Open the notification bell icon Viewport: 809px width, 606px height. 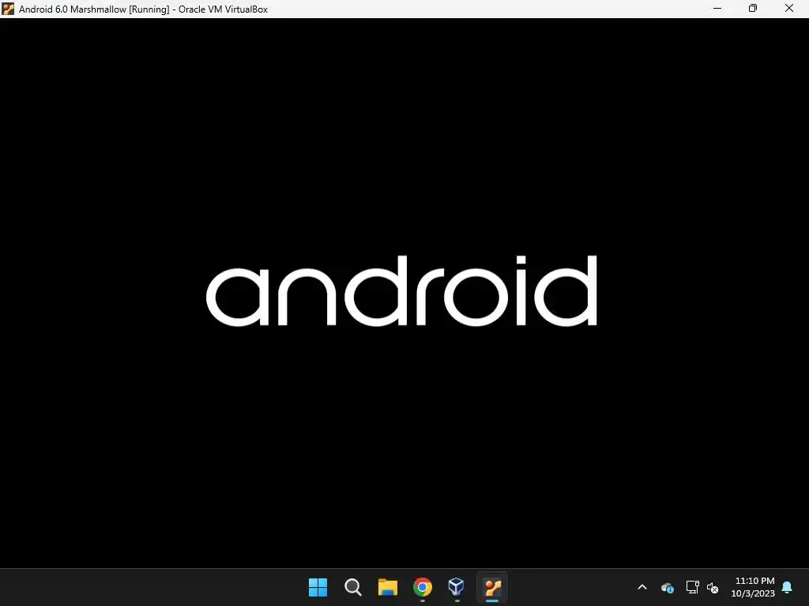point(787,587)
